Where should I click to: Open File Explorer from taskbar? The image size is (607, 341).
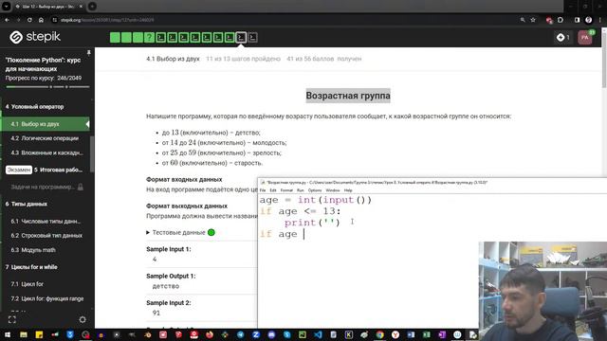pyautogui.click(x=24, y=334)
